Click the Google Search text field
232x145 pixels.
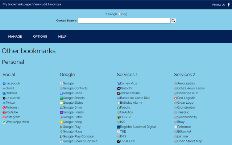pyautogui.click(x=124, y=21)
